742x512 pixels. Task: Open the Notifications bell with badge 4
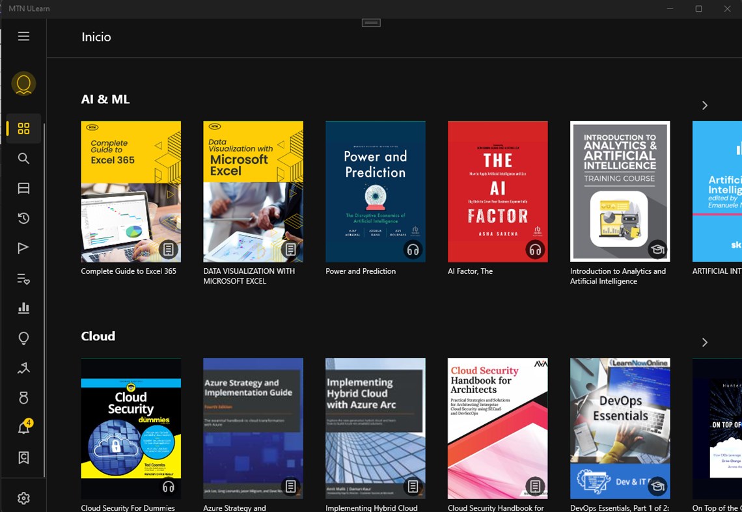tap(25, 427)
